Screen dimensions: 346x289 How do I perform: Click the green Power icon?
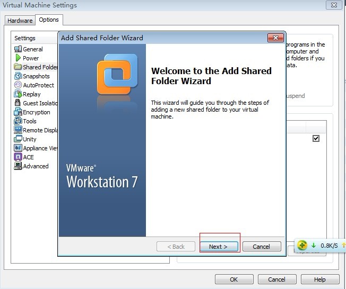(x=18, y=58)
